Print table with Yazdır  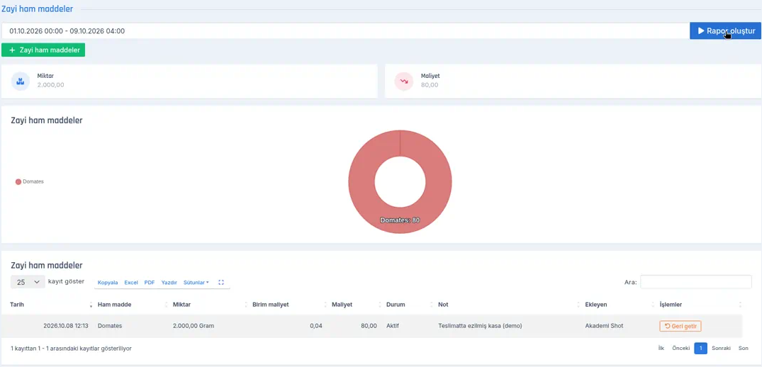[x=169, y=282]
